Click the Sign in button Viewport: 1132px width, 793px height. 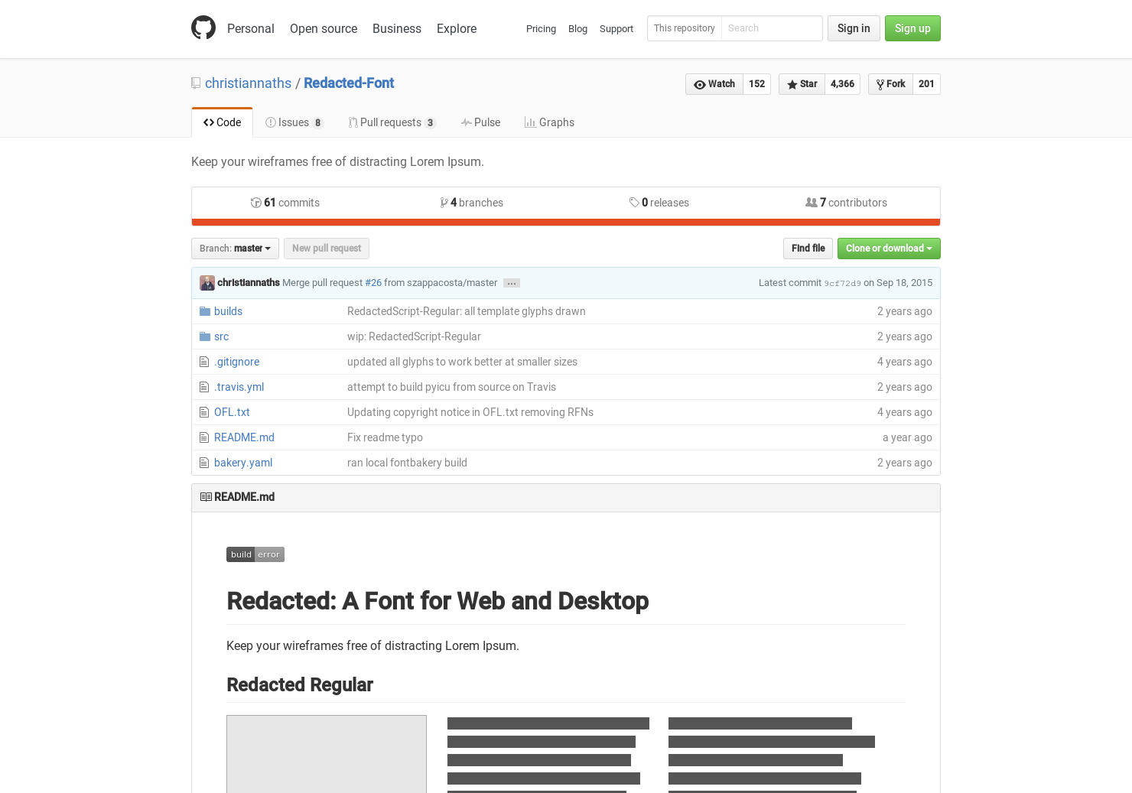coord(854,28)
